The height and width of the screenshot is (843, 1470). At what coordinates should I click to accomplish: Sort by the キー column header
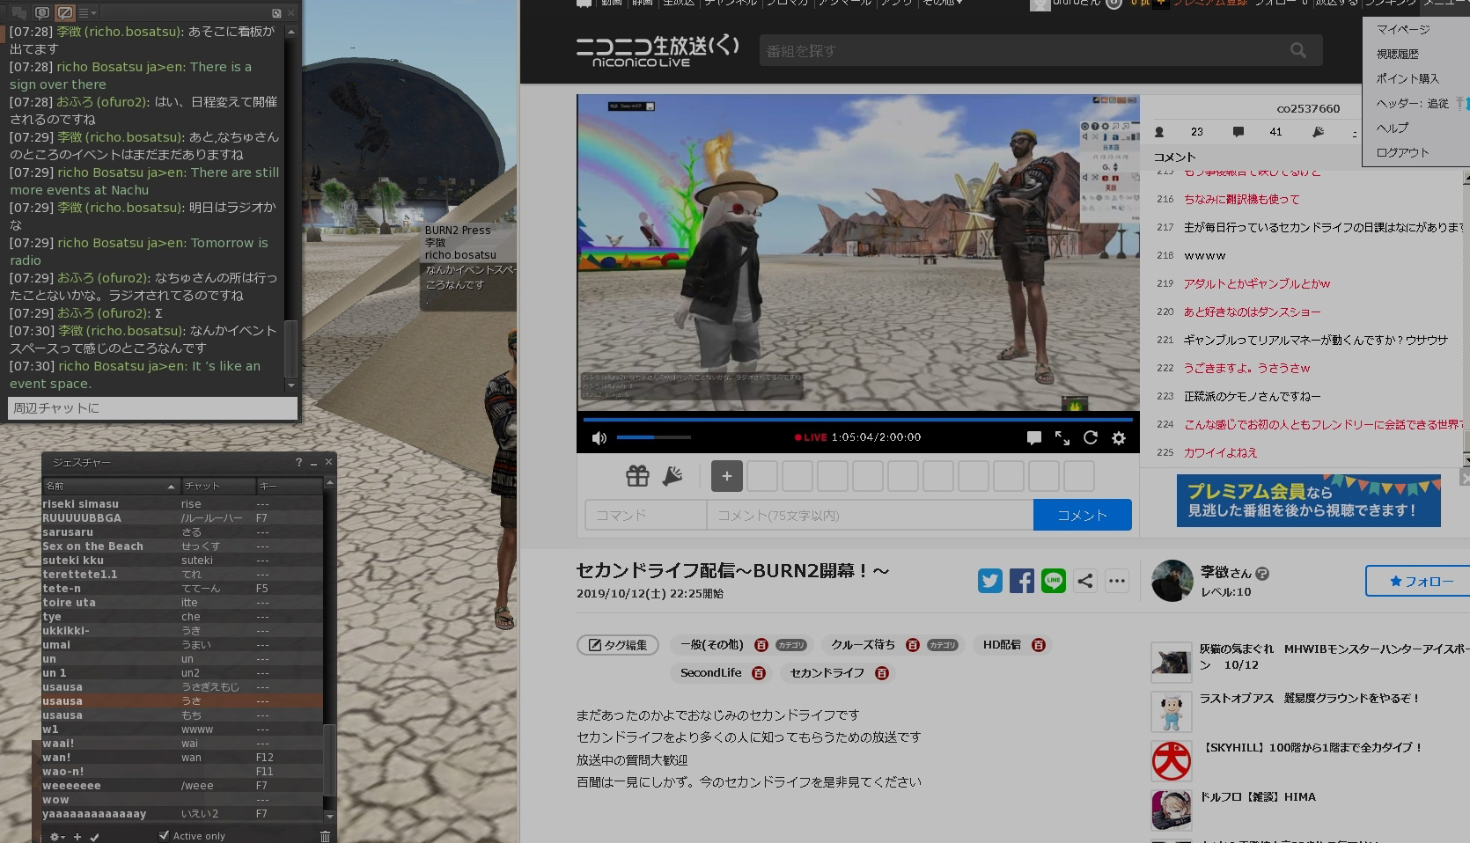[x=289, y=486]
